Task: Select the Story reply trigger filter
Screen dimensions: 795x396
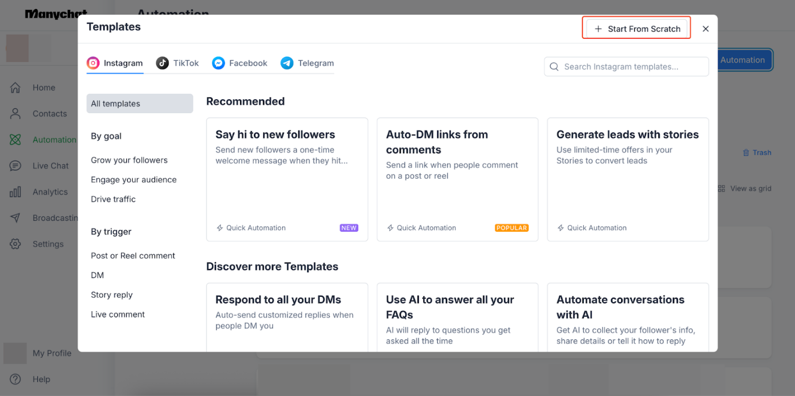Action: coord(112,295)
